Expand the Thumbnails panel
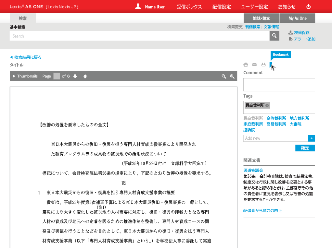The width and height of the screenshot is (332, 248). [x=25, y=76]
